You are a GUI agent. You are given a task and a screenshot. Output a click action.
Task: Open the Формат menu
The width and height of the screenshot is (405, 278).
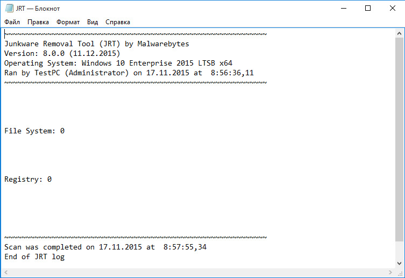tap(68, 22)
